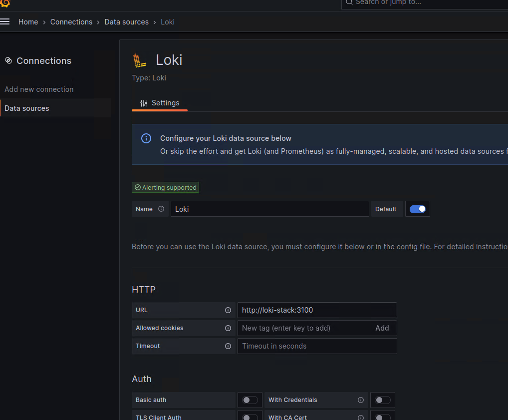Image resolution: width=508 pixels, height=420 pixels.
Task: Enable the With Credentials switch
Action: click(x=383, y=400)
